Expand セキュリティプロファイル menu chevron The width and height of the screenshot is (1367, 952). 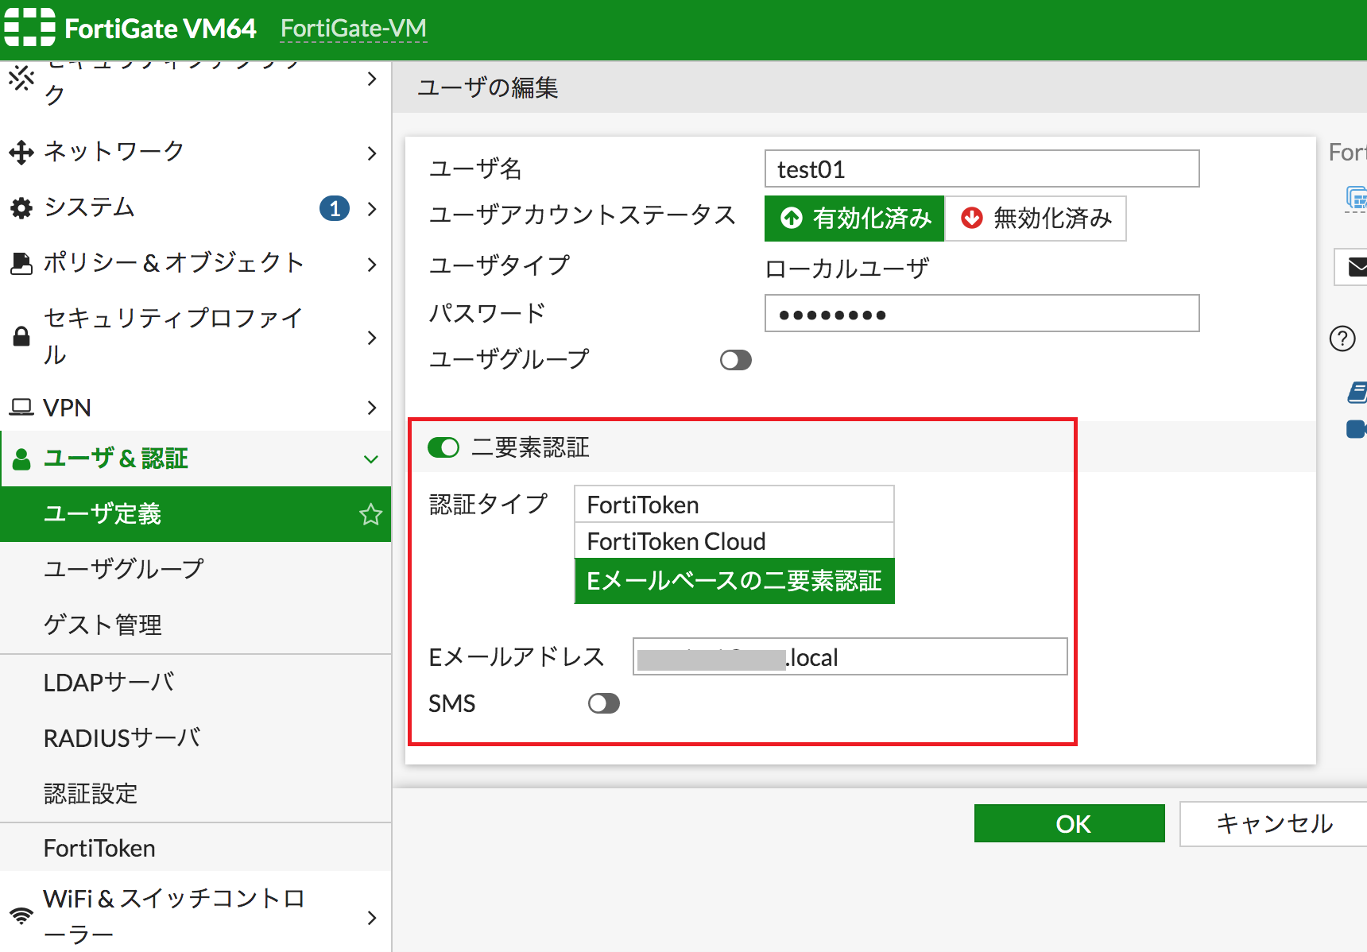point(372,337)
